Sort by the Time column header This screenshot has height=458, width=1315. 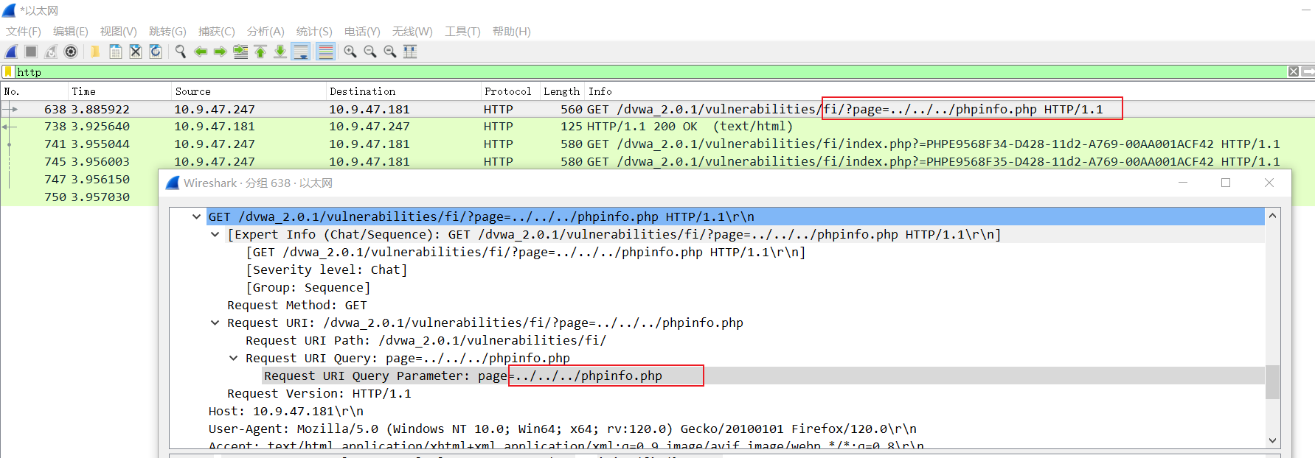click(119, 91)
